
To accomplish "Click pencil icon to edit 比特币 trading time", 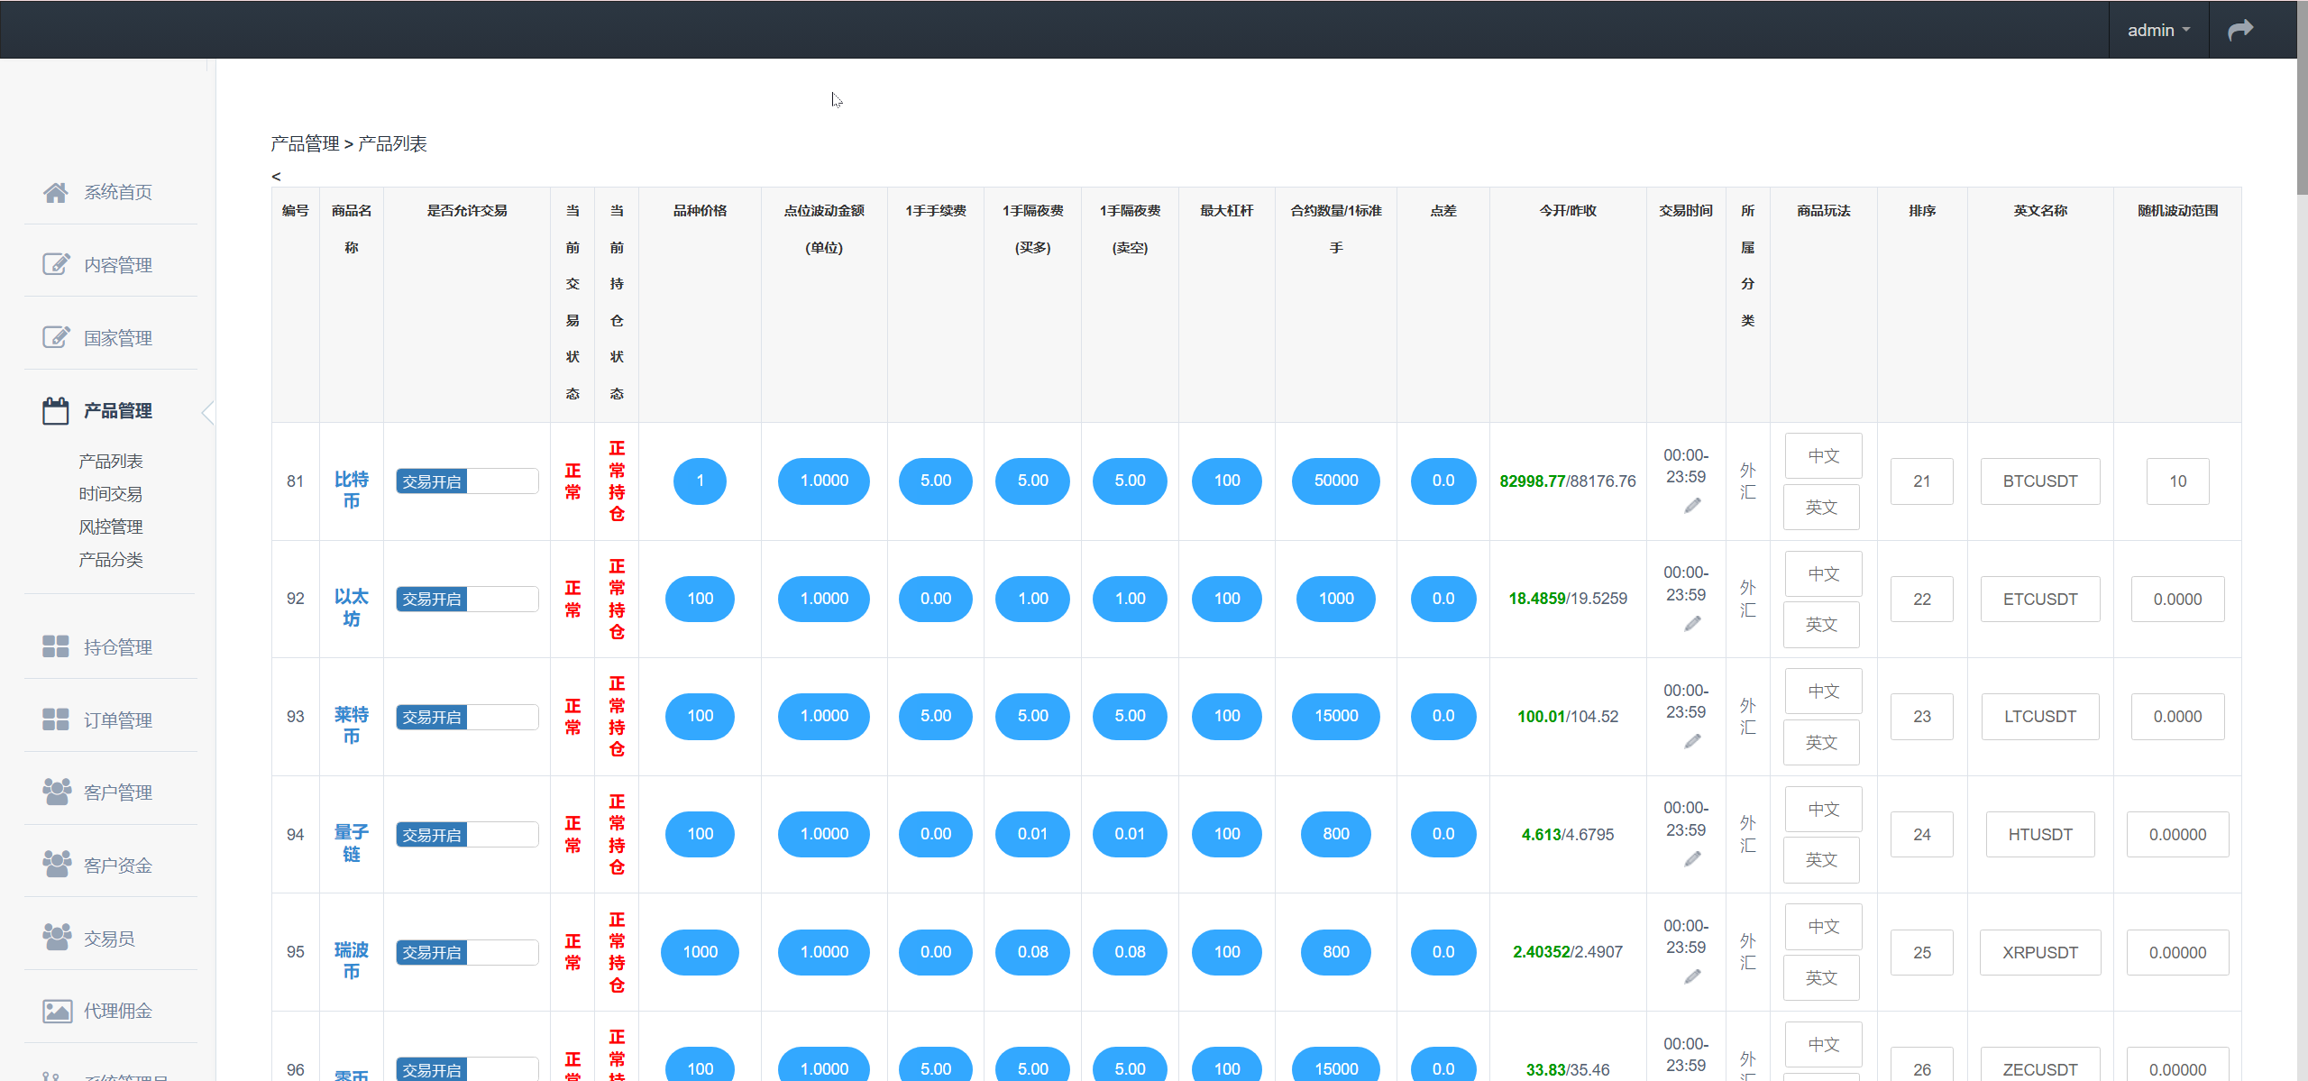I will (x=1692, y=506).
